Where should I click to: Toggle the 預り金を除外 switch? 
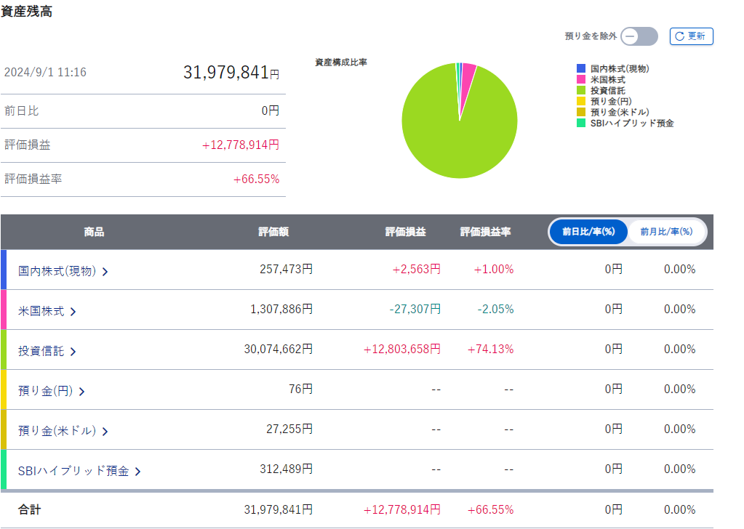point(639,36)
